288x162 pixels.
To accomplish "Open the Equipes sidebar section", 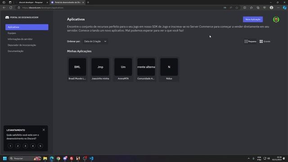I will 12,33.
